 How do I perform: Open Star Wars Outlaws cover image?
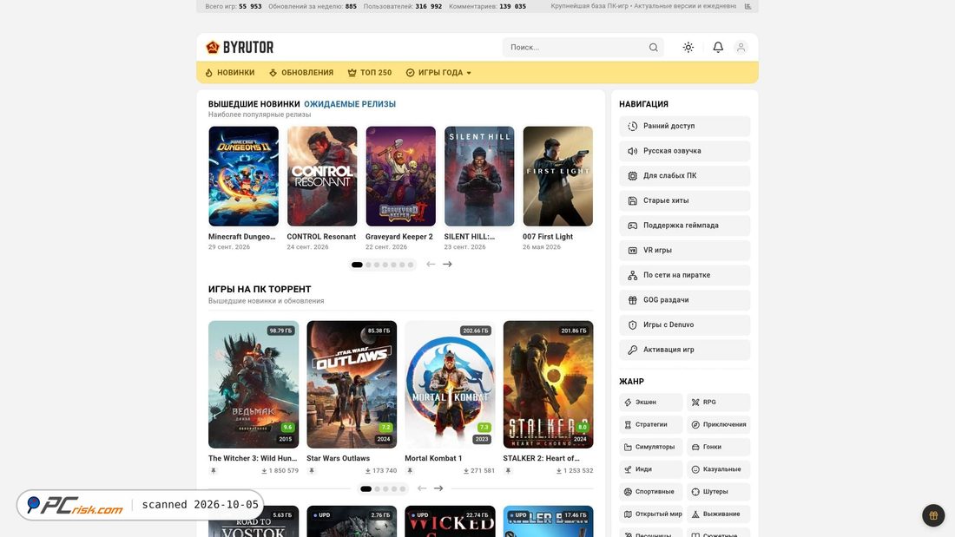point(352,385)
